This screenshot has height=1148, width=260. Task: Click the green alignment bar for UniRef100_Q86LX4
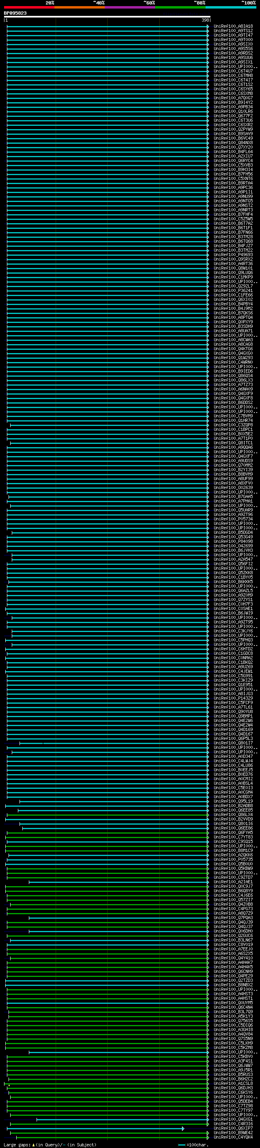coord(107,814)
